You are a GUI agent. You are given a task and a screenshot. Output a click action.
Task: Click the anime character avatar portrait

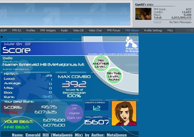pyautogui.click(x=124, y=113)
